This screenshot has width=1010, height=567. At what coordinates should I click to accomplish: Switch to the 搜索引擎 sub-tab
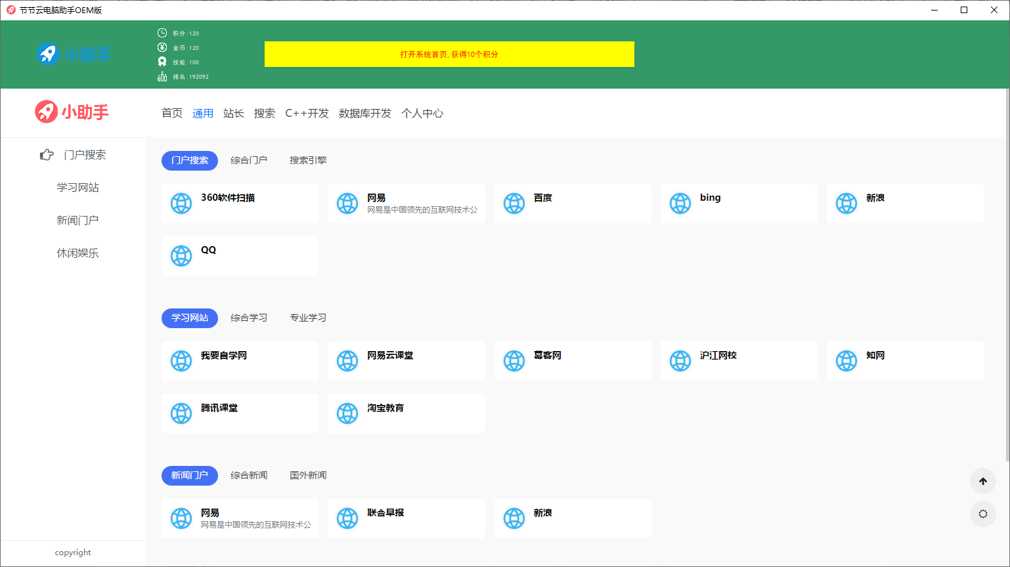pyautogui.click(x=308, y=160)
